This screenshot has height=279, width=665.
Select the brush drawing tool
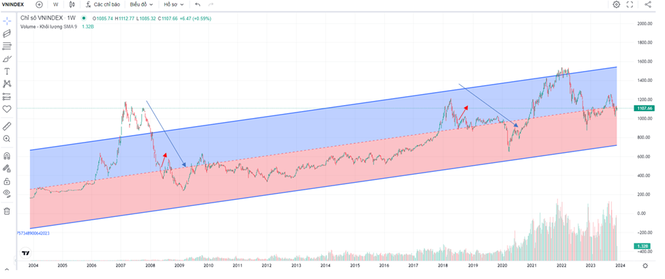[7, 59]
